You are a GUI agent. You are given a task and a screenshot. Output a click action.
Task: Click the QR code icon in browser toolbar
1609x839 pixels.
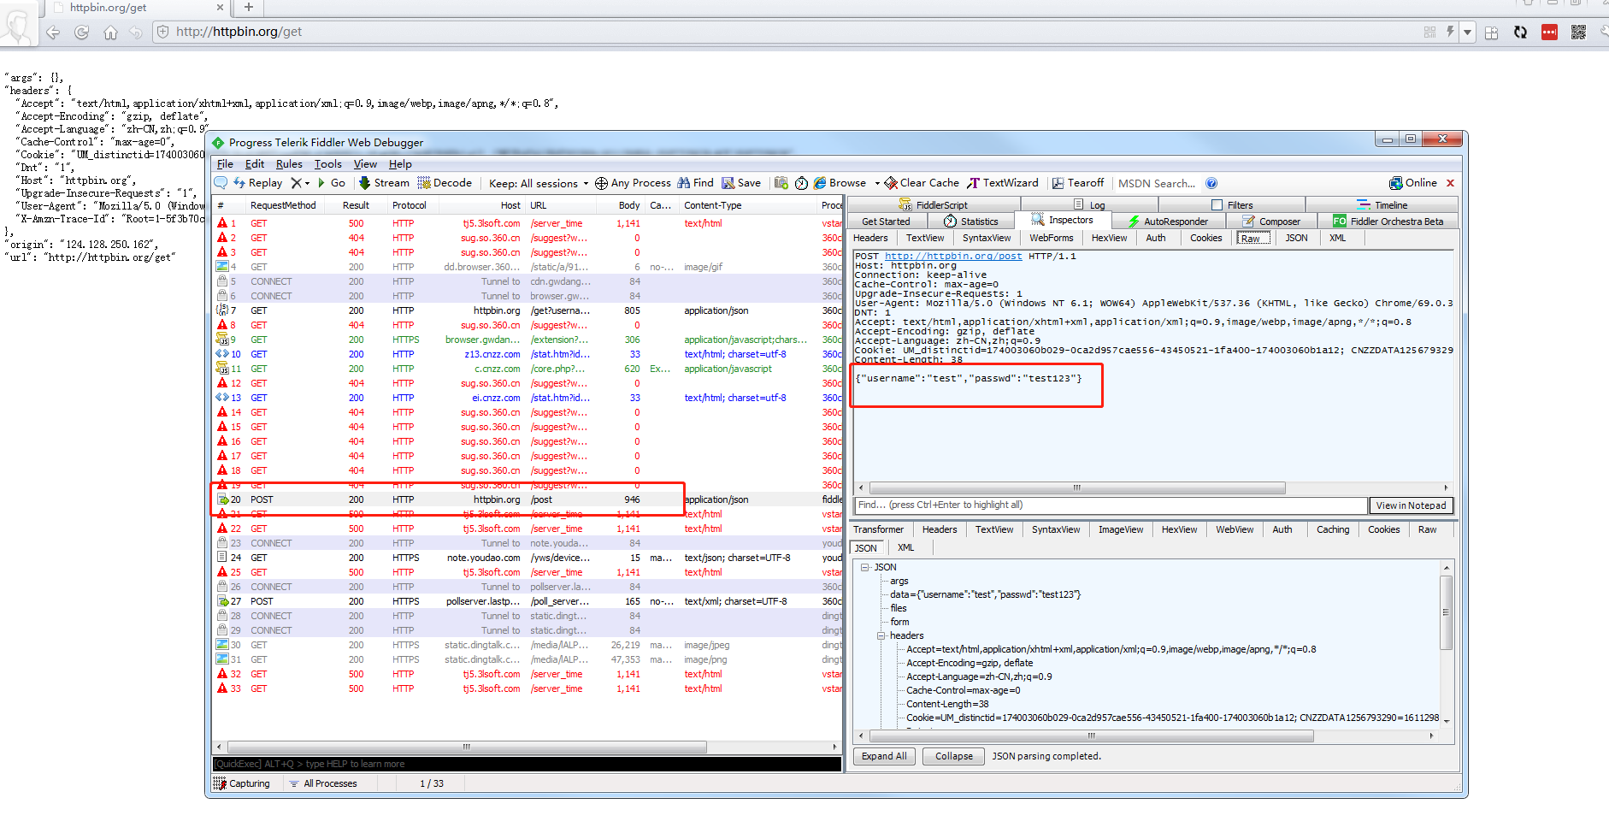coord(1578,32)
